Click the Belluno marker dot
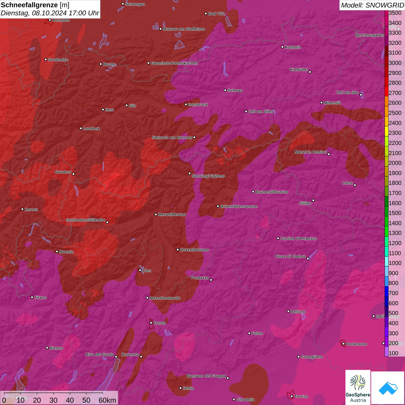Screen dimensions: 405x405 (288, 311)
